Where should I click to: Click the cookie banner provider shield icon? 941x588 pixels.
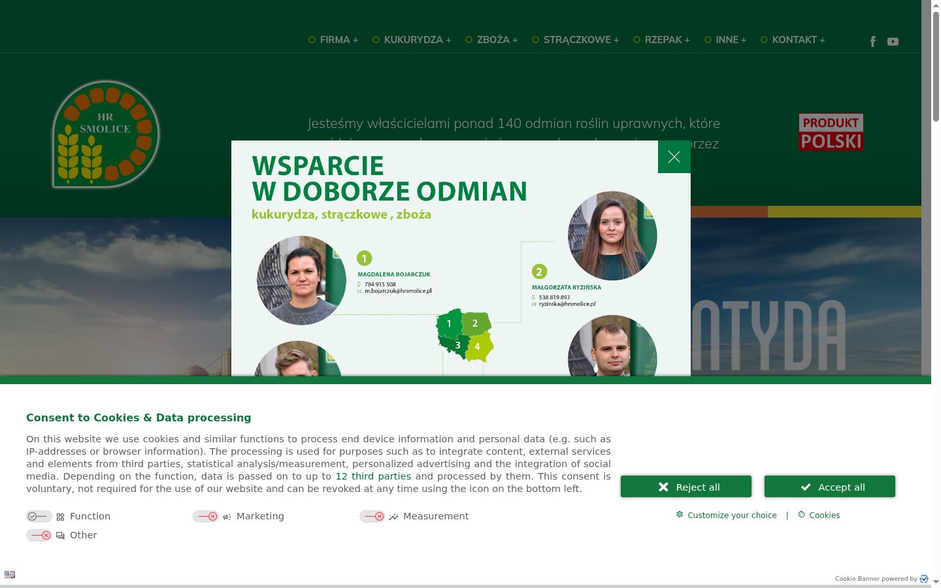[x=924, y=579]
